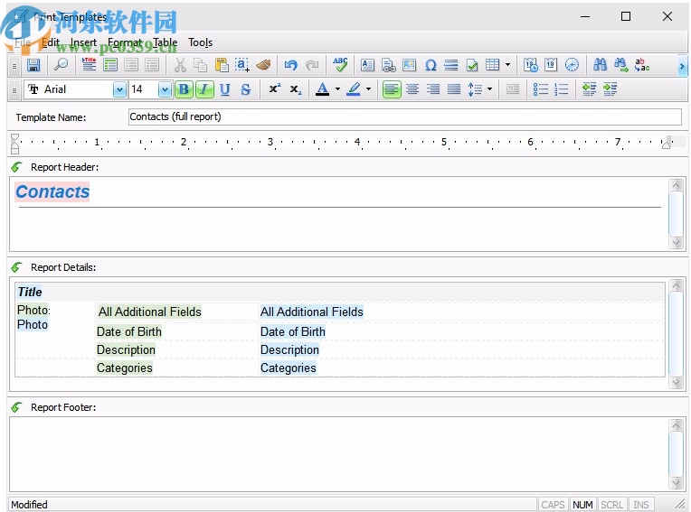Open the Edit menu
Screen dimensions: 691x512
pos(51,42)
